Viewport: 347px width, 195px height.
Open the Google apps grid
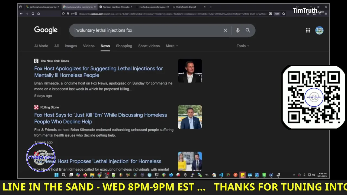(x=308, y=30)
